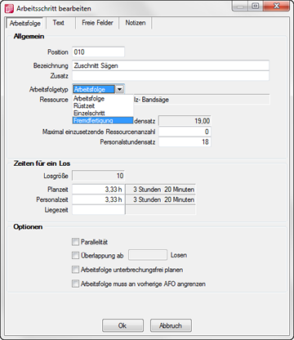The image size is (294, 340).
Task: Click the Maximal einzusetzende Ressourcenanzahl field
Action: point(185,132)
